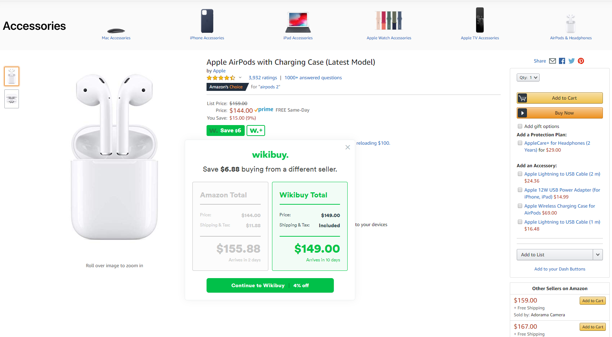Enable Add gift options checkbox
The image size is (612, 337).
pyautogui.click(x=520, y=127)
